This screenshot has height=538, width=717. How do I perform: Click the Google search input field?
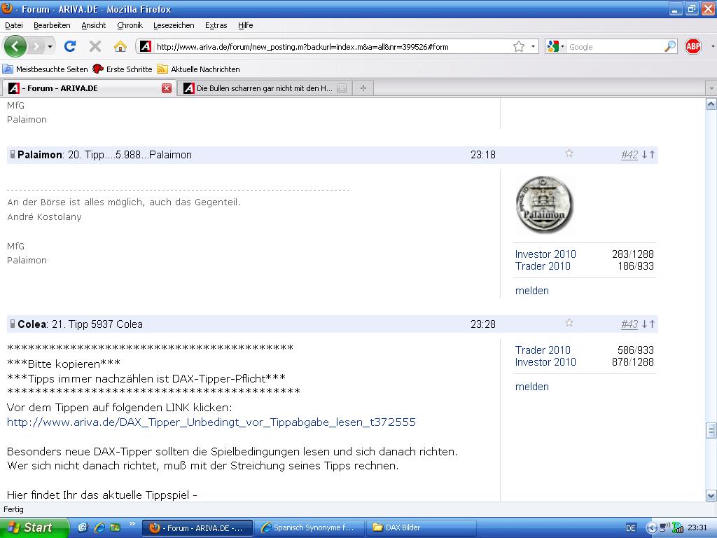(x=615, y=47)
